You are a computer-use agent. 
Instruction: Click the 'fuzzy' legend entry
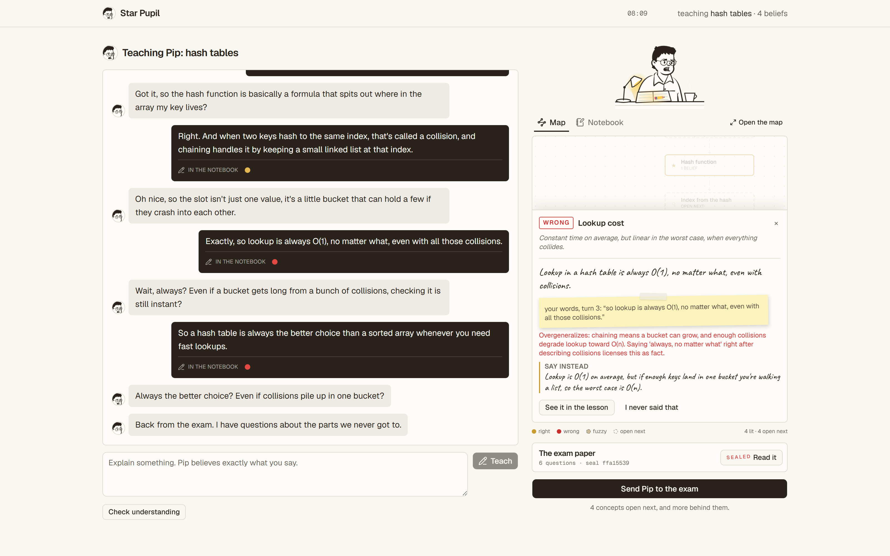tap(597, 431)
